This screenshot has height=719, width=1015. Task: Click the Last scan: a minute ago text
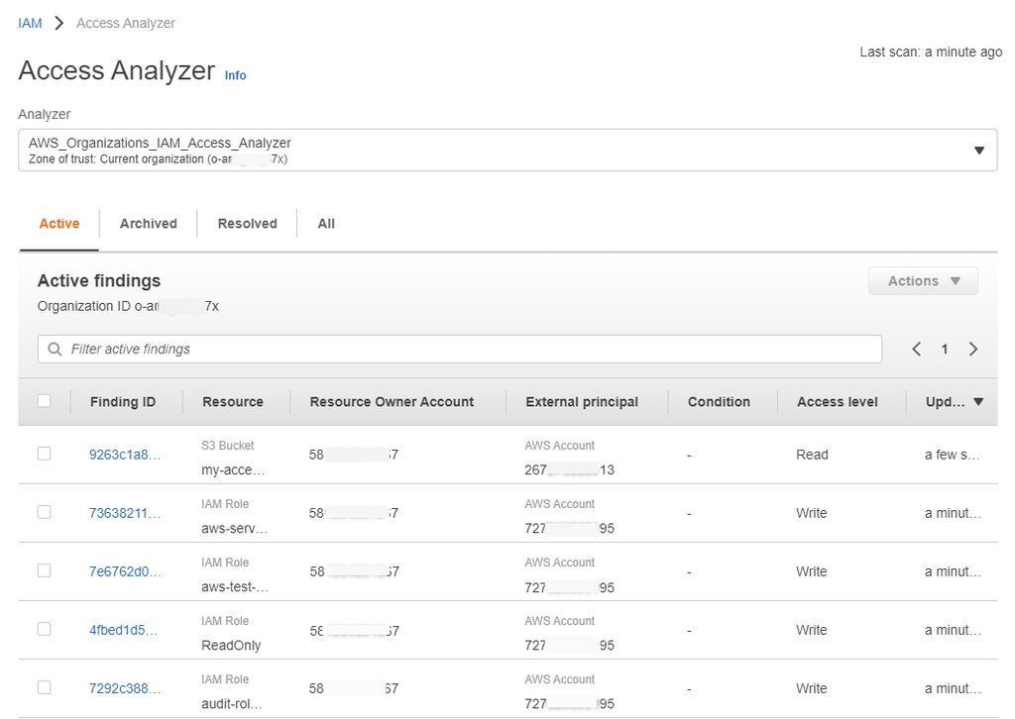[931, 52]
